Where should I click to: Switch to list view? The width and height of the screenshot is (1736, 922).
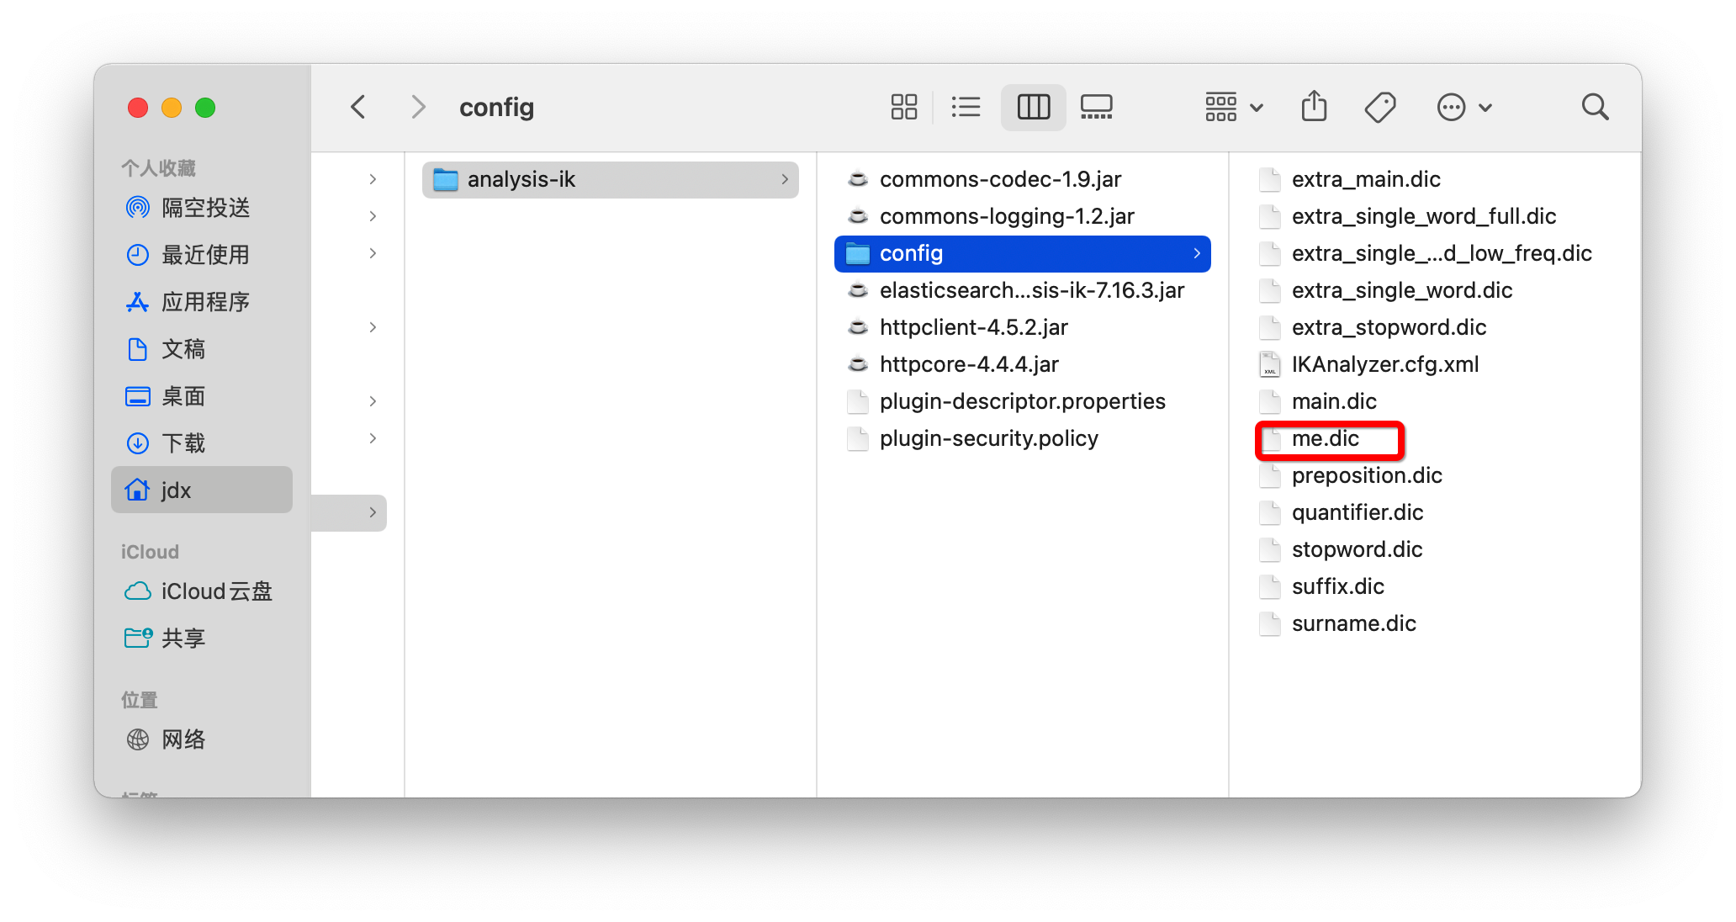coord(966,108)
